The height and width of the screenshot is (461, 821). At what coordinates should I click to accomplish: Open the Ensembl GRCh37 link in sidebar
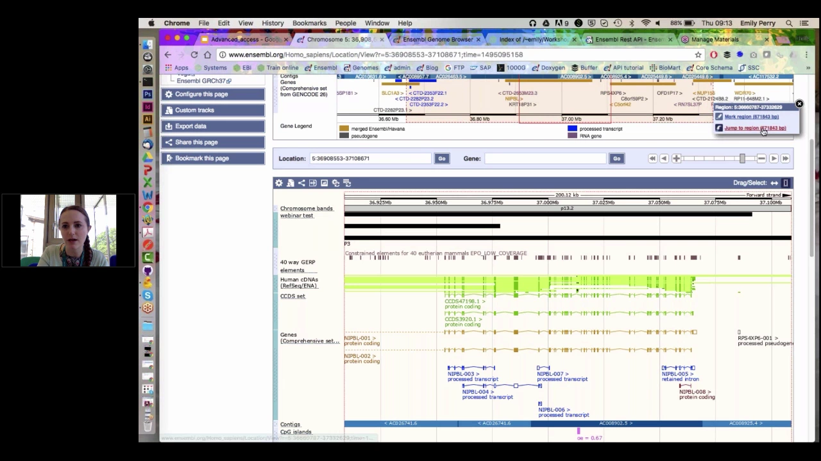pyautogui.click(x=203, y=81)
